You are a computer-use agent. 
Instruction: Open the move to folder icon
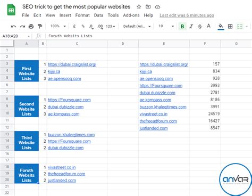coord(148,7)
